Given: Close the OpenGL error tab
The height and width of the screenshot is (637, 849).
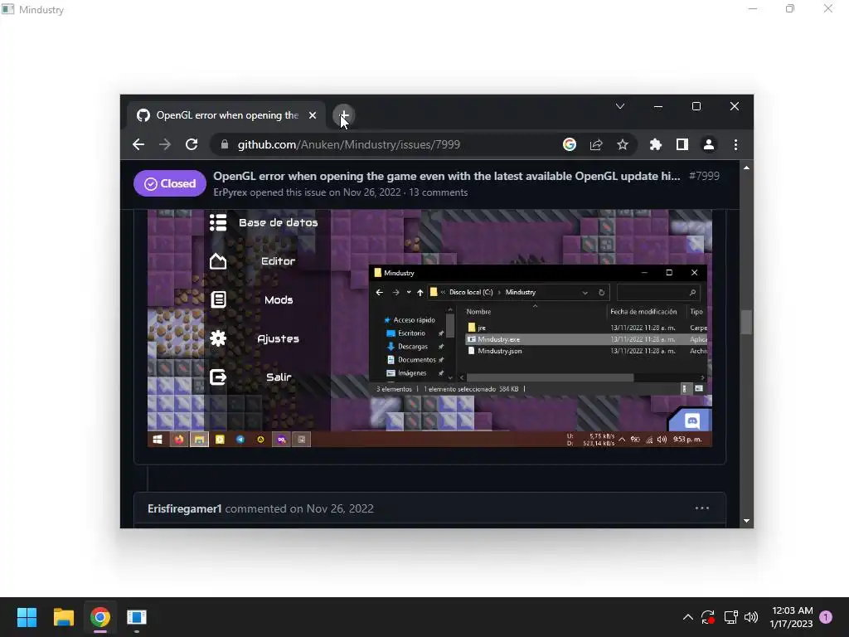Looking at the screenshot, I should (x=313, y=115).
